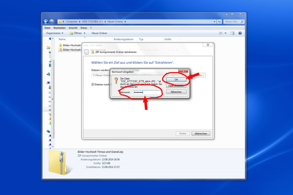Open the view options dropdown arrow
Image resolution: width=293 pixels, height=195 pixels.
click(225, 33)
